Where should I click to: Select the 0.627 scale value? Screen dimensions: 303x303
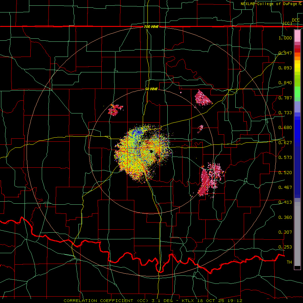(x=285, y=143)
